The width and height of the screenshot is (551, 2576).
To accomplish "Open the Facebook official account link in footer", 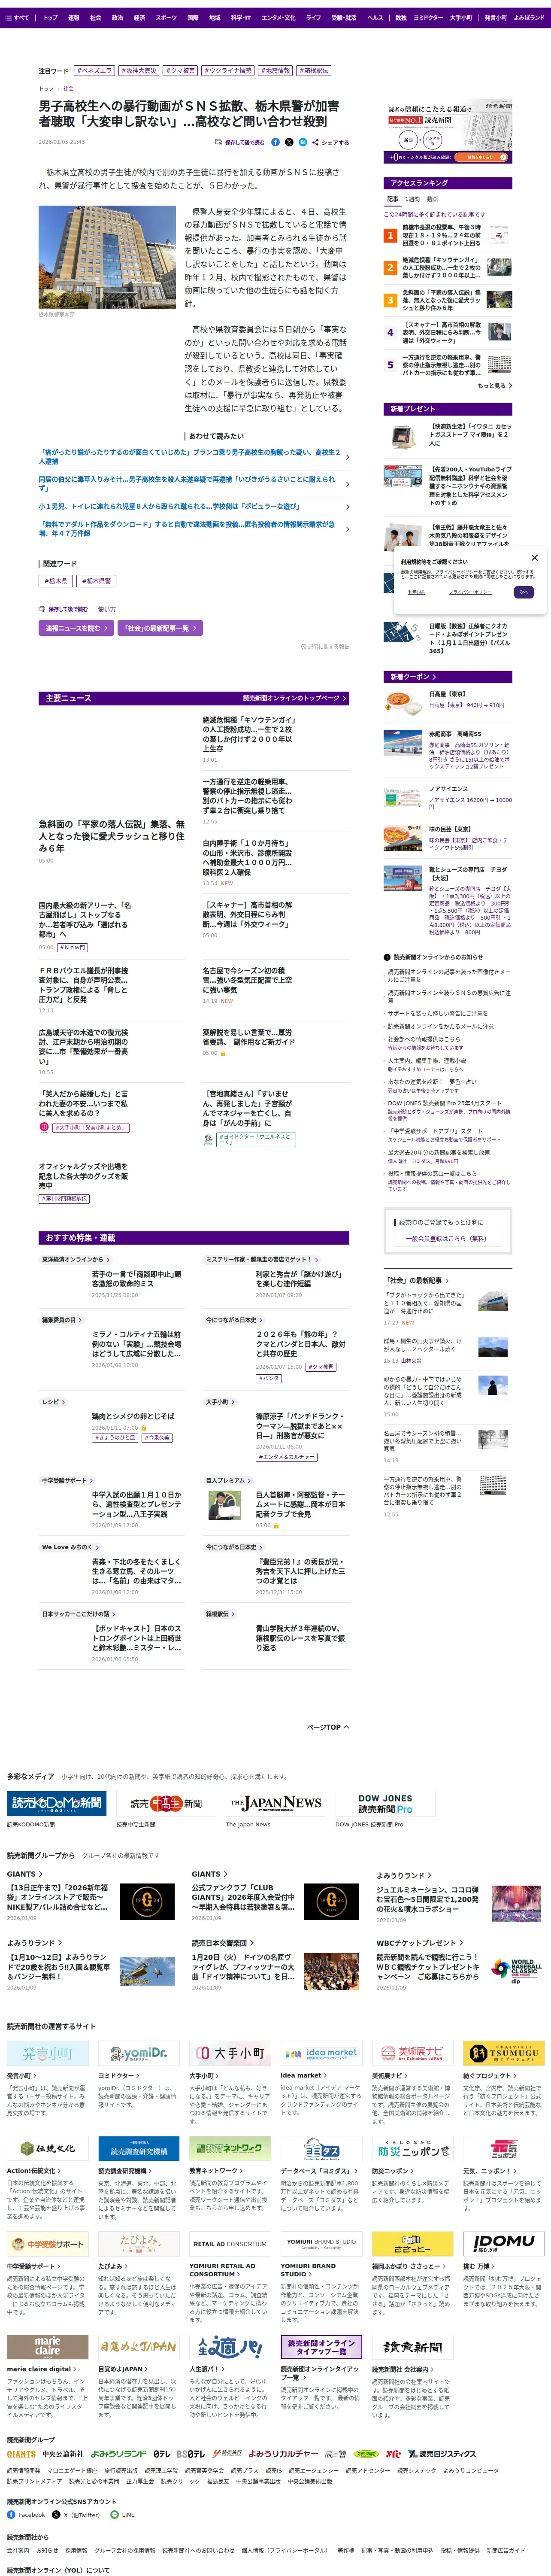I will pos(26,2515).
